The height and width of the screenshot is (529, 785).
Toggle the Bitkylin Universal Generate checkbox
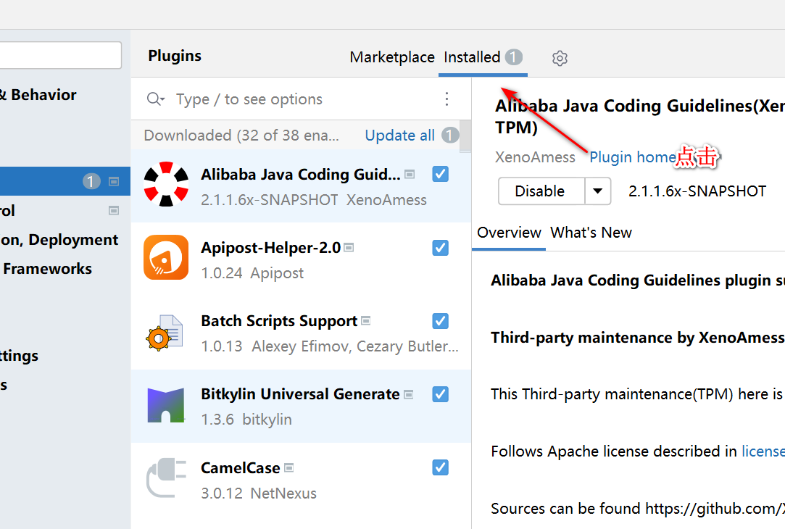tap(440, 394)
